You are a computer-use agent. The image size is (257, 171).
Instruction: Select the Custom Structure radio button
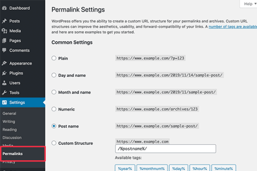point(54,143)
